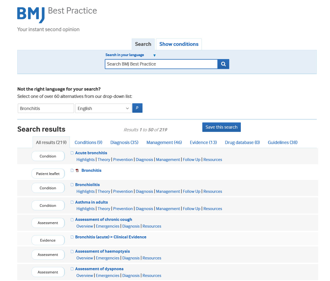Click the red PDF icon beside Bronchitis leaflet
This screenshot has width=330, height=281.
(x=77, y=170)
